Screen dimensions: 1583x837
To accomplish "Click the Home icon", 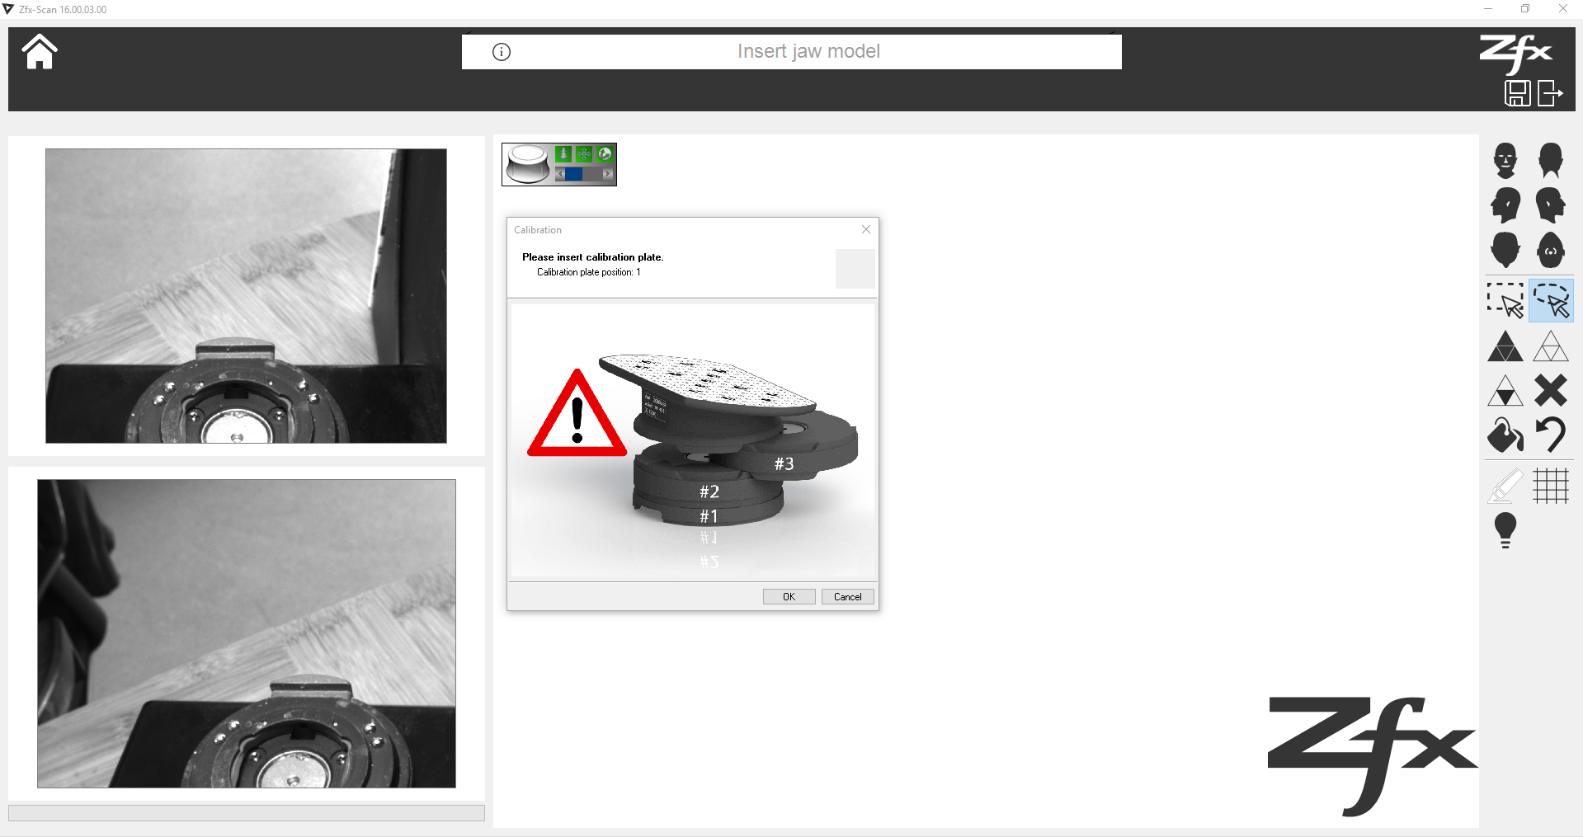I will point(40,53).
